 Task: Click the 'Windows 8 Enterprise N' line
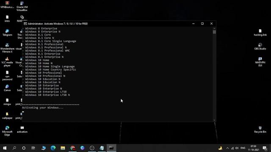point(43,32)
